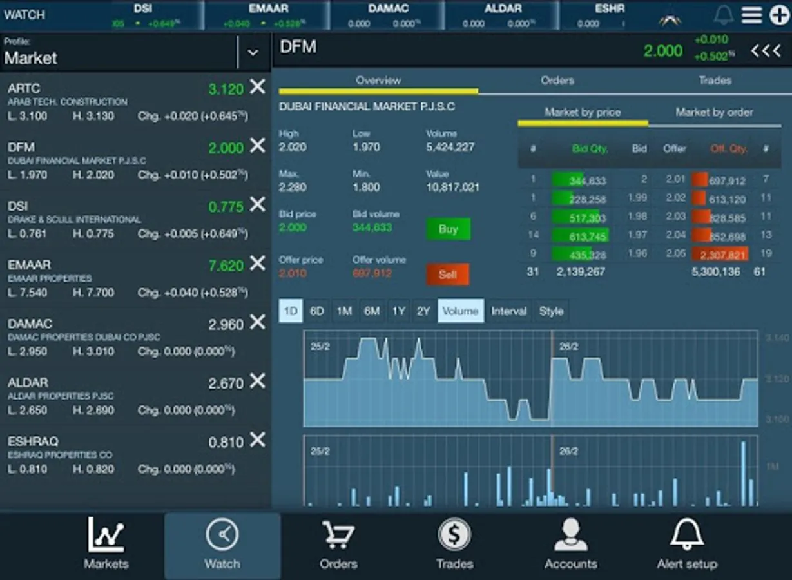Viewport: 792px width, 580px height.
Task: Switch to the Orders tab in DFM panel
Action: (x=557, y=81)
